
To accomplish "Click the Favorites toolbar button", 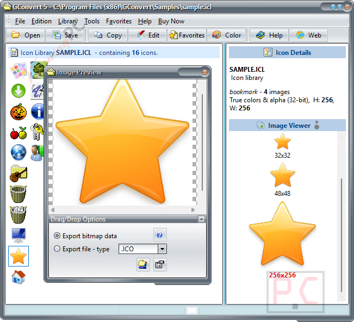I will click(187, 35).
